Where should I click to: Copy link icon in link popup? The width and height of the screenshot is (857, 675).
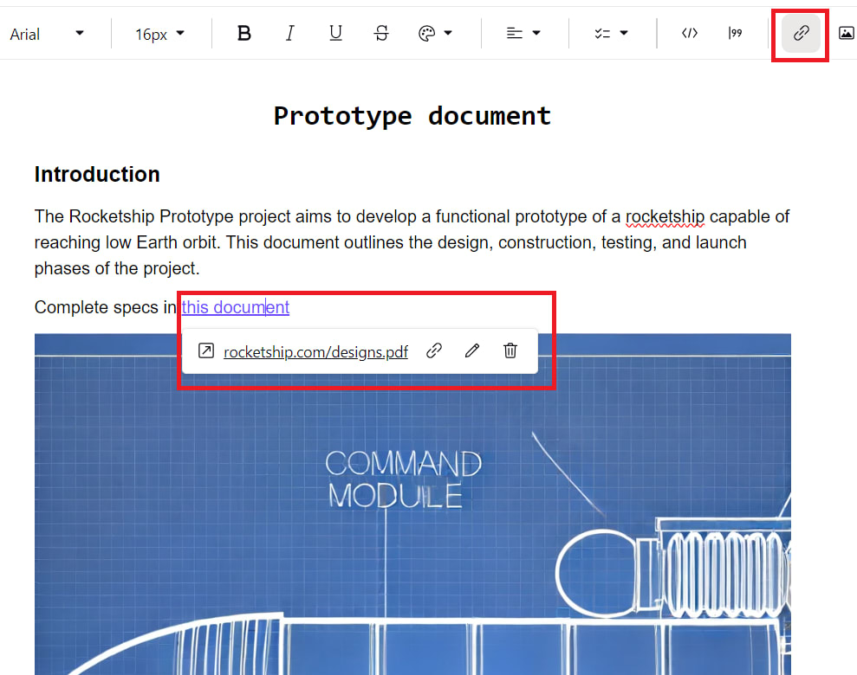pos(434,350)
